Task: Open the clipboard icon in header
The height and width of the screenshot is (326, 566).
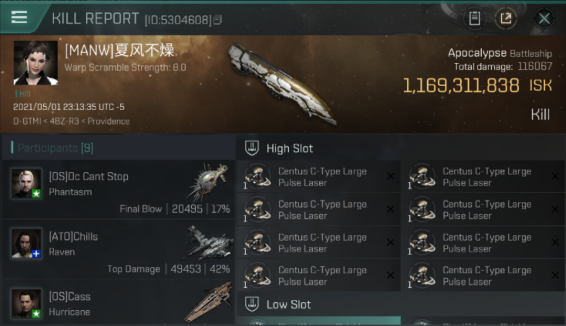Action: pyautogui.click(x=475, y=18)
